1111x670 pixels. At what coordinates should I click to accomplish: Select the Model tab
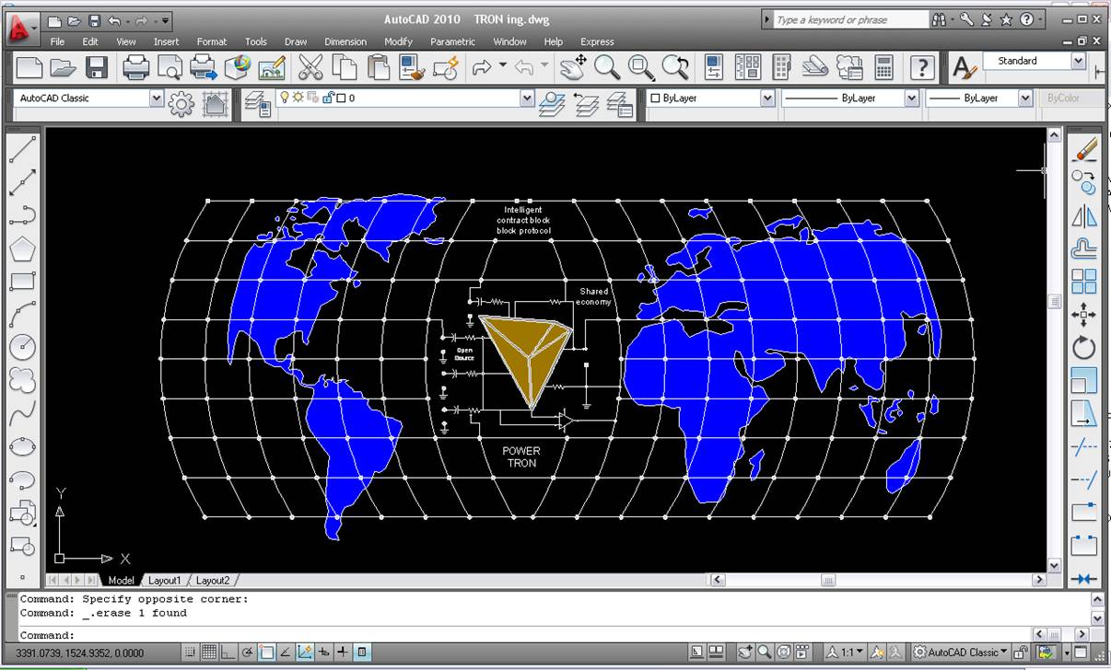(121, 581)
